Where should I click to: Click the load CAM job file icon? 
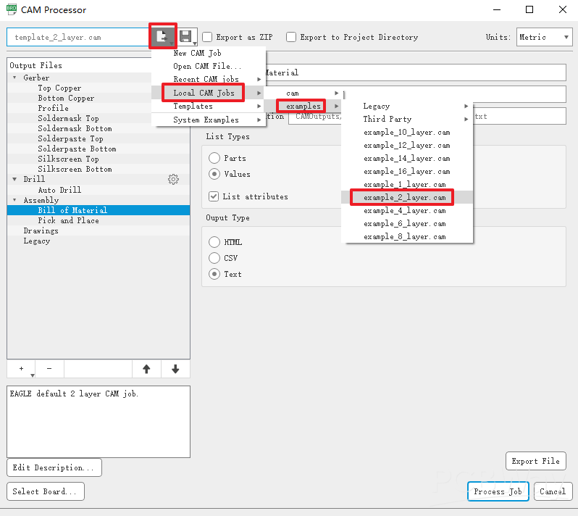coord(162,36)
